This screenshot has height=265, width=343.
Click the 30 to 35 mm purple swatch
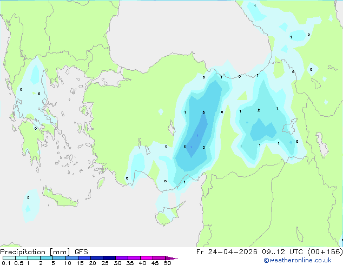click(122, 258)
